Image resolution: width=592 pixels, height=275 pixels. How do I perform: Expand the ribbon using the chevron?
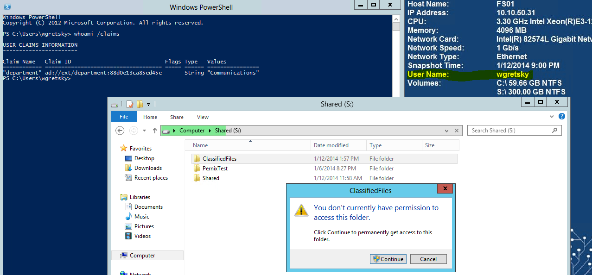[552, 117]
